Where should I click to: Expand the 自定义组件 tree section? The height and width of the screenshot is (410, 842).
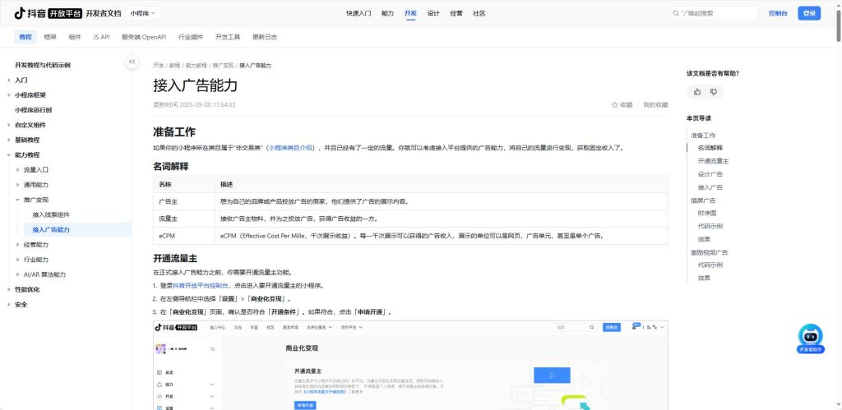(9, 125)
